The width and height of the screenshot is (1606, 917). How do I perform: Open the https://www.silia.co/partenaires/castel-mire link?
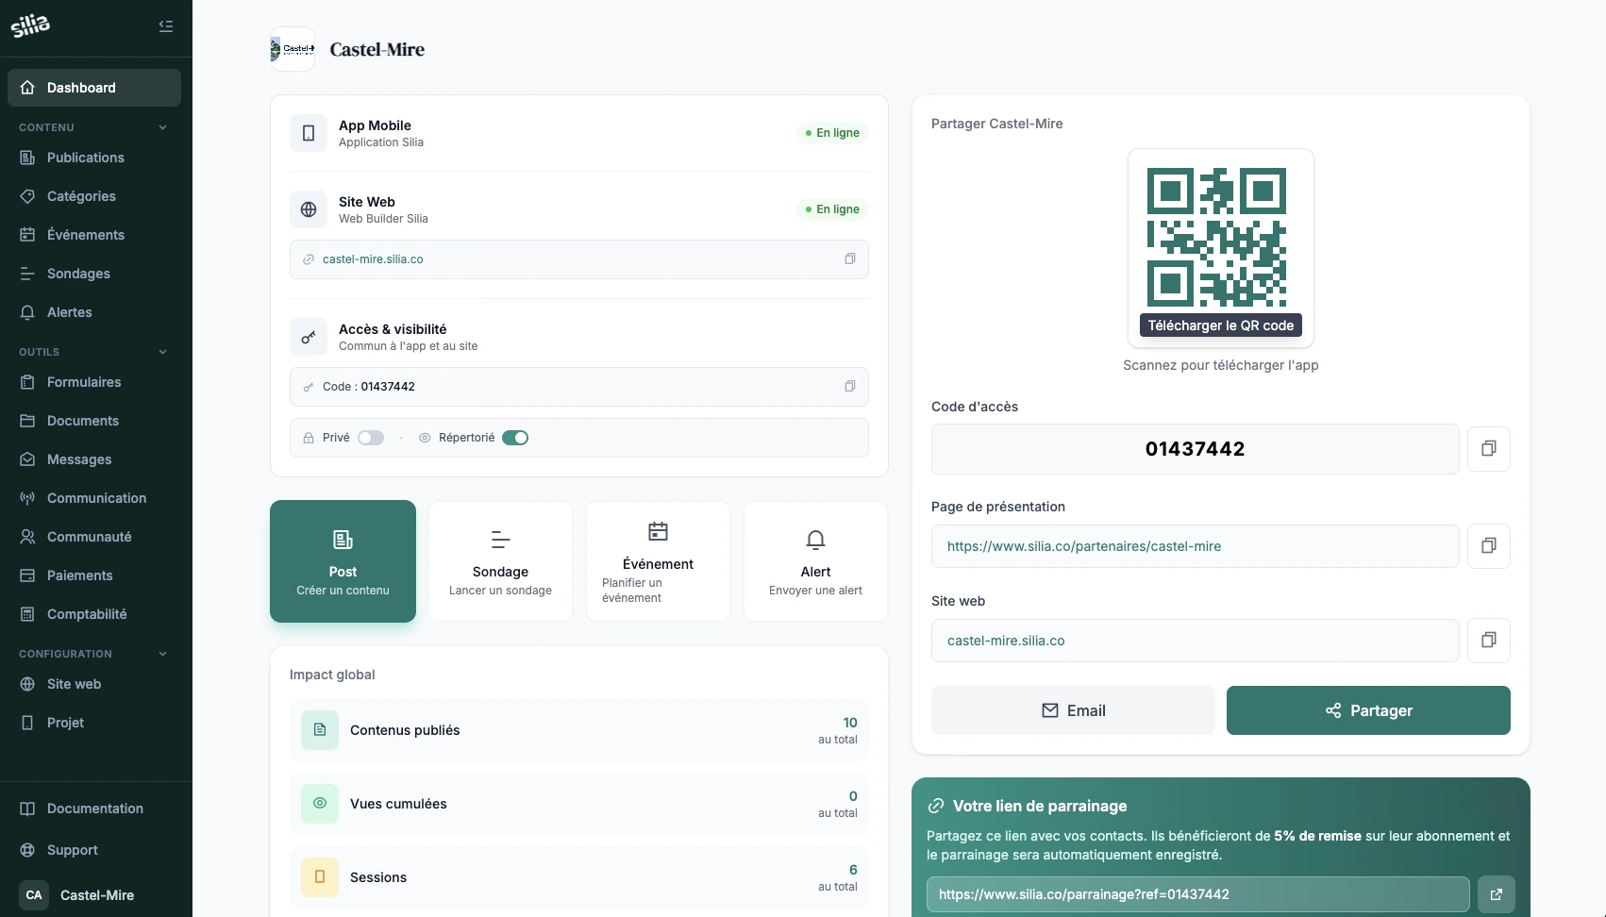(x=1084, y=546)
